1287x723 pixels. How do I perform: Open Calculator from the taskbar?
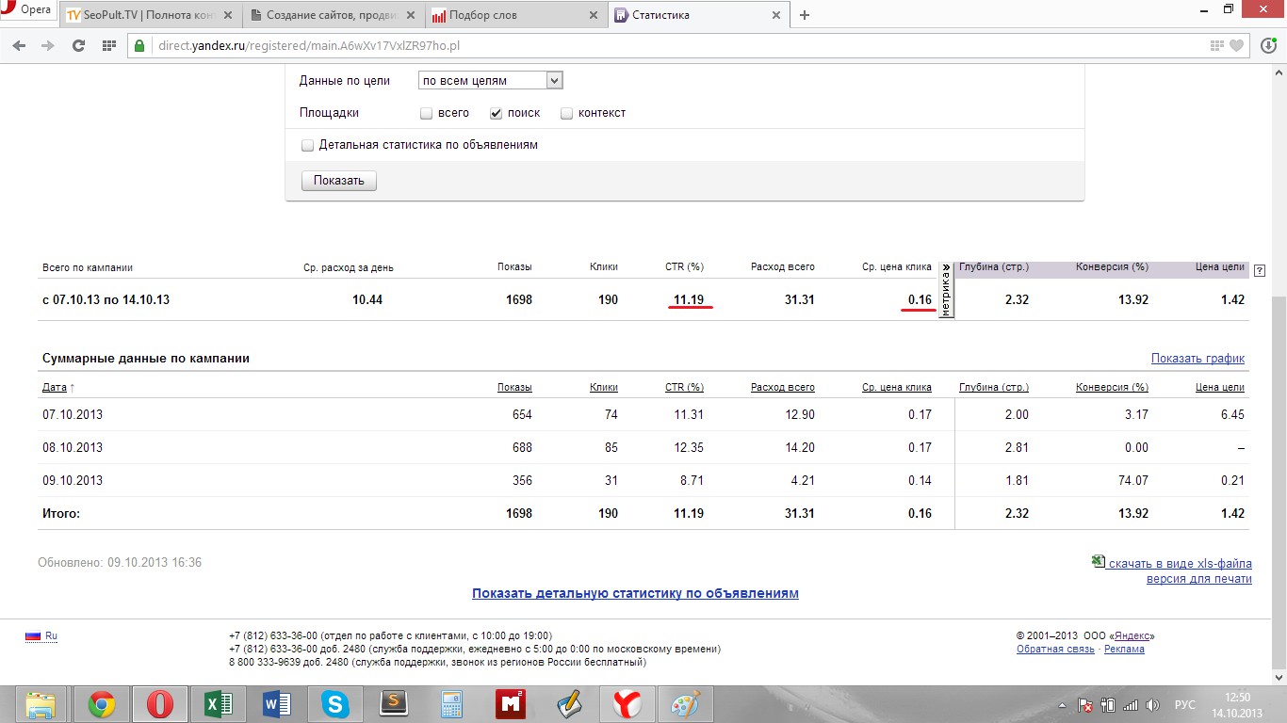(x=451, y=704)
